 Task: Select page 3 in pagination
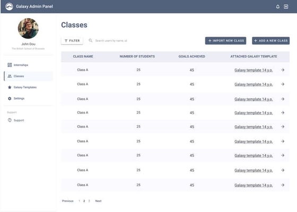point(89,201)
